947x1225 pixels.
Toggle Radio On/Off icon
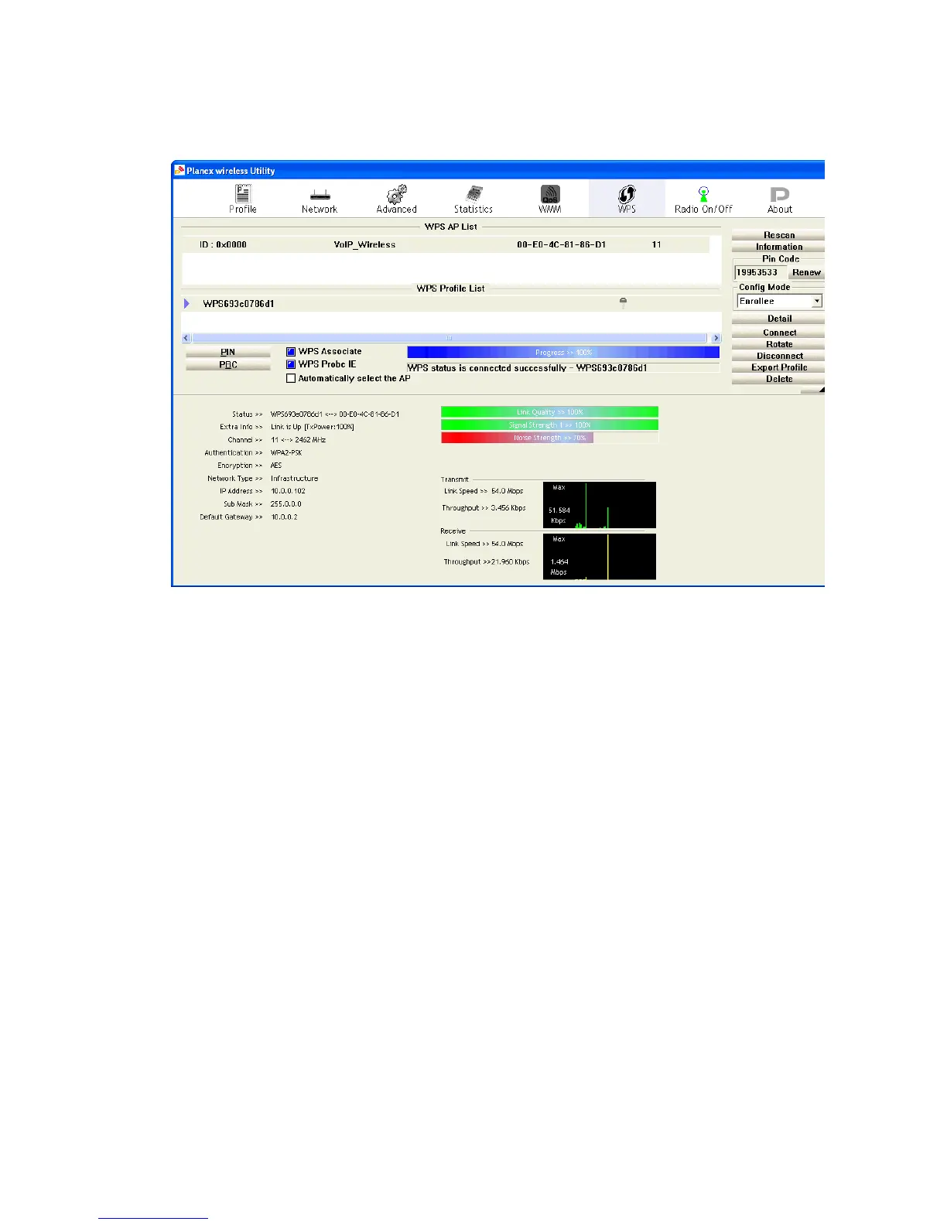click(x=703, y=194)
